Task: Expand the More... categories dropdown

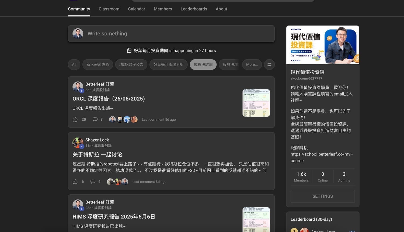Action: click(252, 65)
